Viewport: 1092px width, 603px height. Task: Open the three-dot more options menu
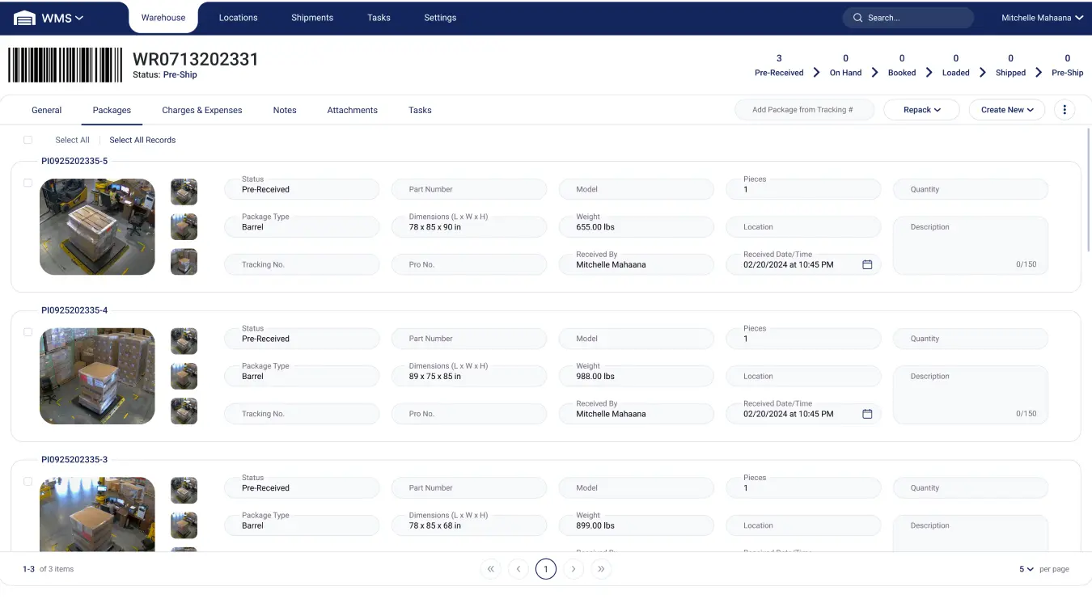(x=1064, y=110)
